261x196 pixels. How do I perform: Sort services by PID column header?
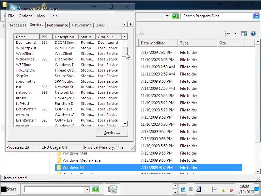point(46,37)
